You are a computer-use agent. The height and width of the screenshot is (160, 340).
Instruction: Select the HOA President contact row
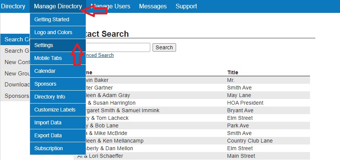click(245, 103)
